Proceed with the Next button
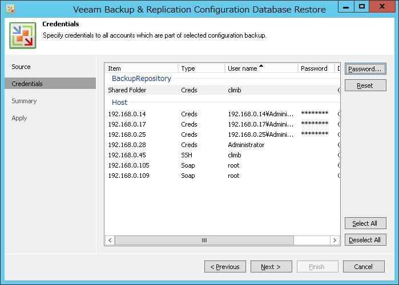 pyautogui.click(x=271, y=267)
